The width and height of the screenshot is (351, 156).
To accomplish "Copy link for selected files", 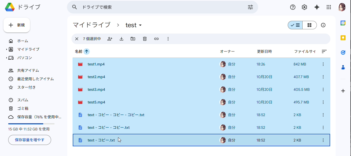I will tap(156, 39).
